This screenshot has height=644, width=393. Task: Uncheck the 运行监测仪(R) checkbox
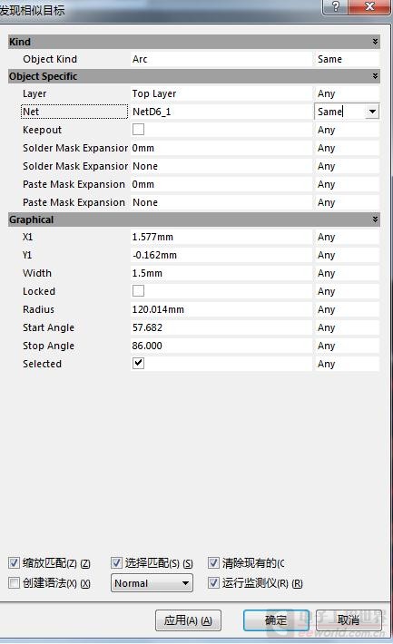(213, 582)
